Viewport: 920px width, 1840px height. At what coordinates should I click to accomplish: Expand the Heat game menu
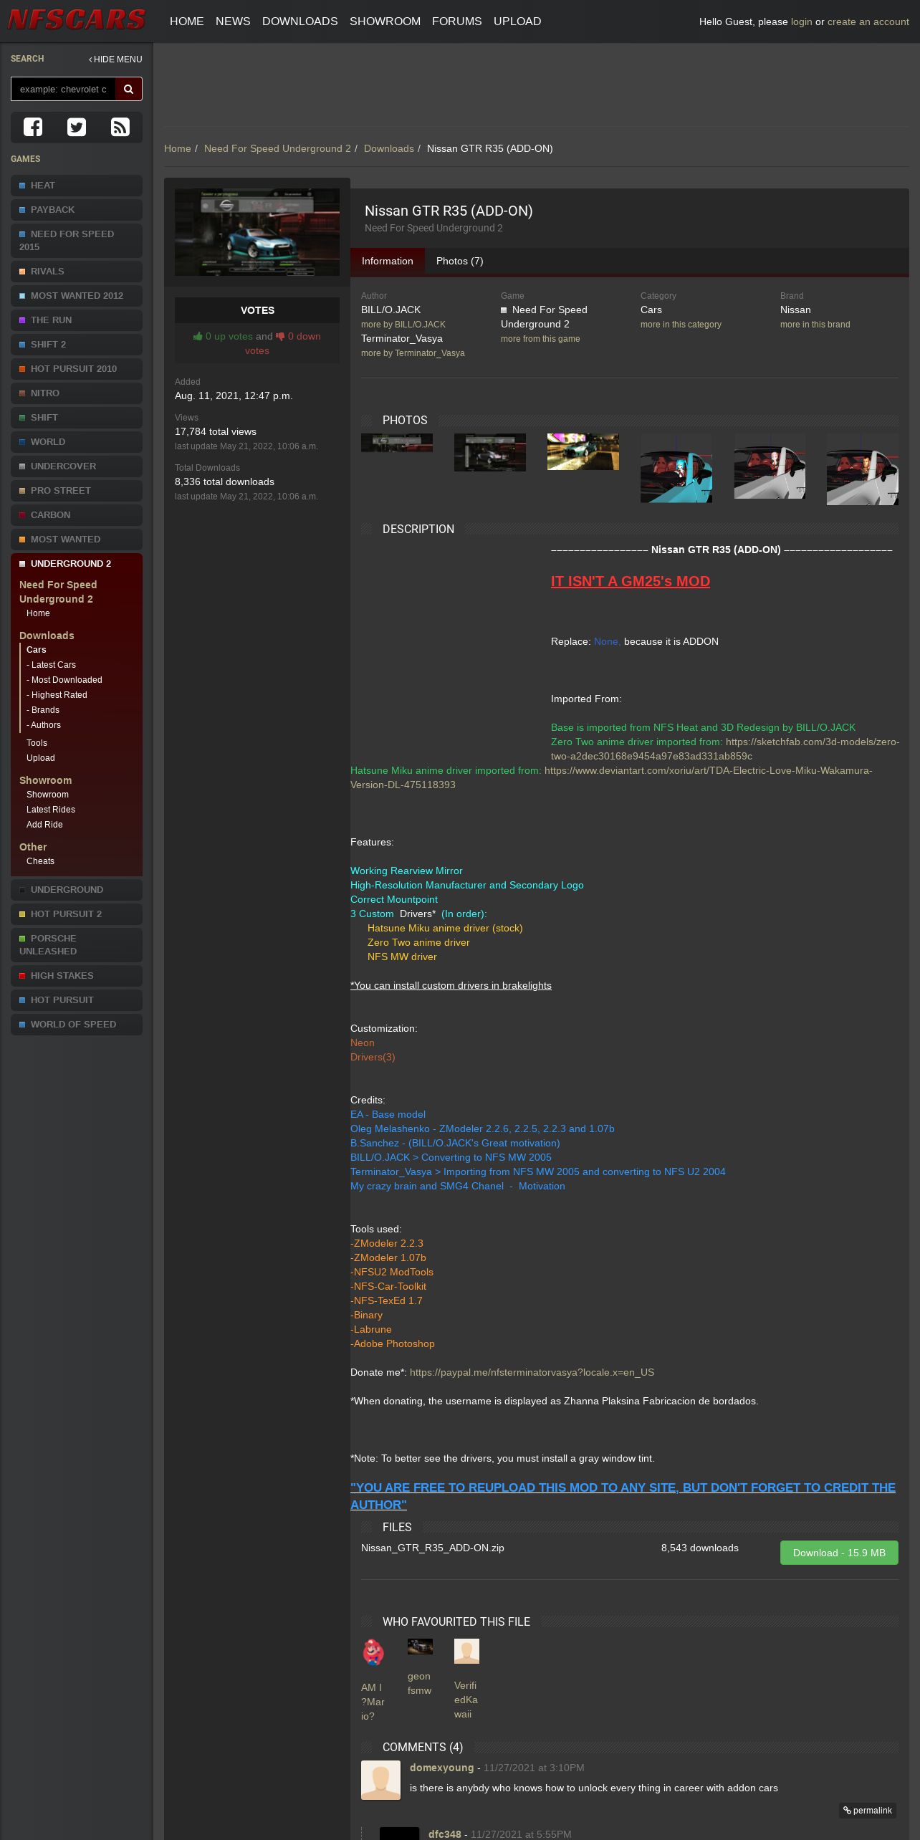[x=77, y=186]
